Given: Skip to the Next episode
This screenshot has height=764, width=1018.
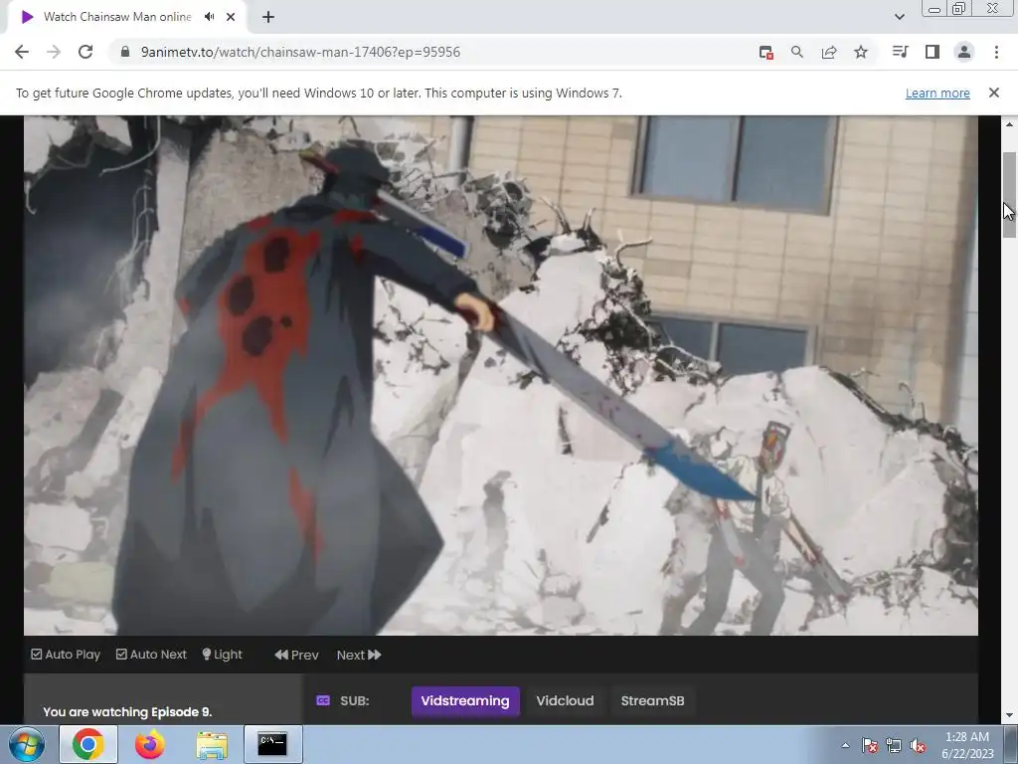Looking at the screenshot, I should (358, 655).
